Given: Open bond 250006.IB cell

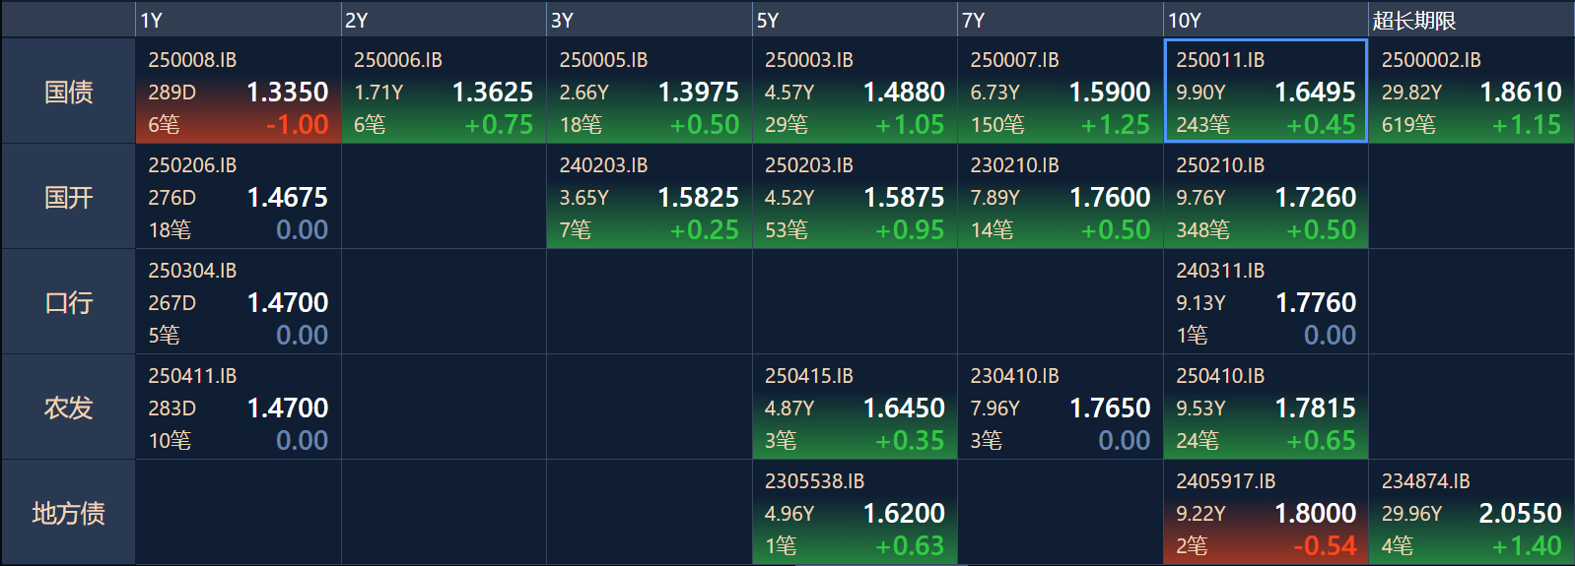Looking at the screenshot, I should (x=444, y=92).
